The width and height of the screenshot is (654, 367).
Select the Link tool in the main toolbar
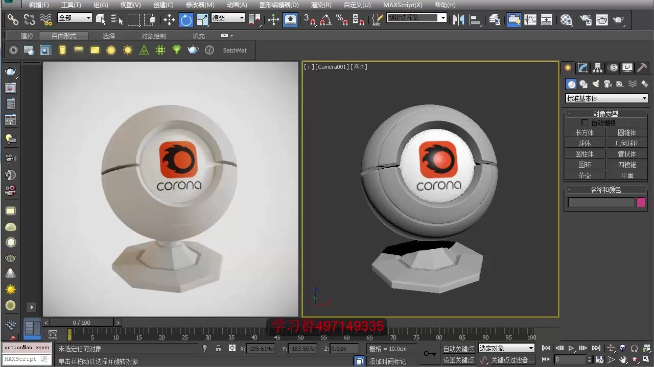(x=13, y=20)
